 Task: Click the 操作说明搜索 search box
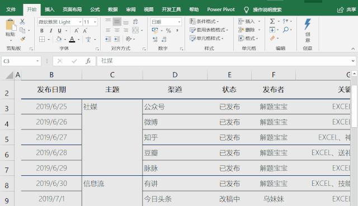click(x=267, y=10)
